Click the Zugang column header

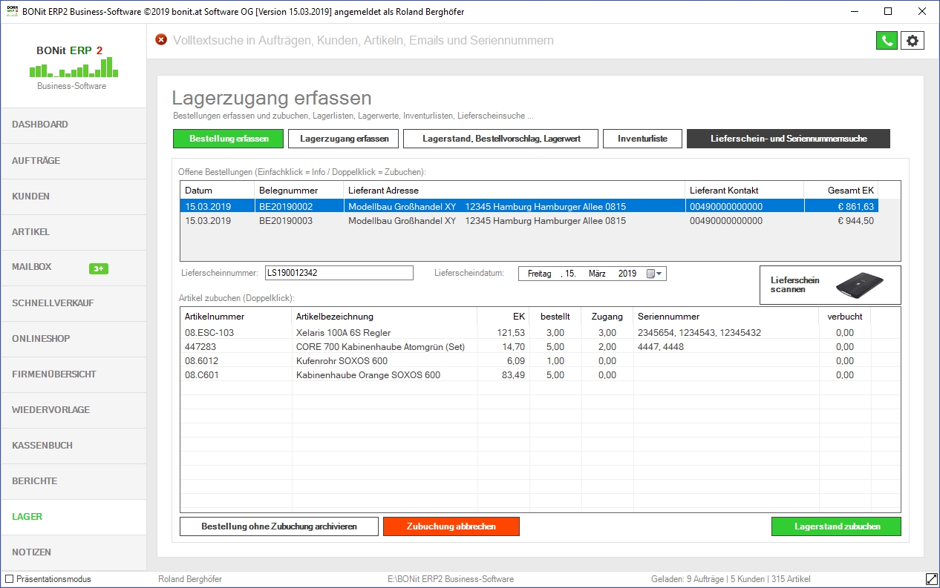tap(607, 317)
